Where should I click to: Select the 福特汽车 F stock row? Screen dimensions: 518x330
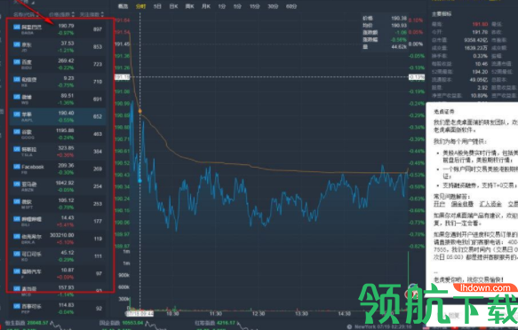tap(58, 274)
